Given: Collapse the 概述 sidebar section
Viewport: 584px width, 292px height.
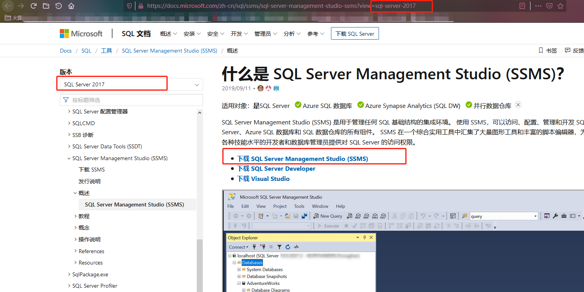Looking at the screenshot, I should pyautogui.click(x=76, y=193).
